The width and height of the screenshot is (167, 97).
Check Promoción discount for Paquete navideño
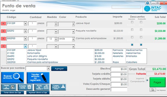tap(141, 30)
